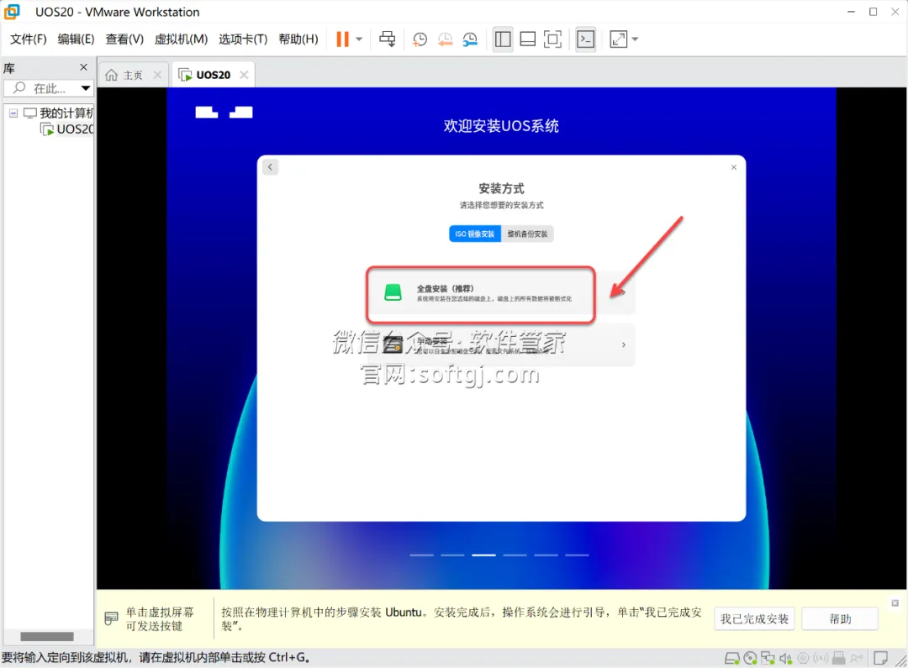Click the user voice device status icon
The height and width of the screenshot is (668, 908).
pyautogui.click(x=857, y=658)
